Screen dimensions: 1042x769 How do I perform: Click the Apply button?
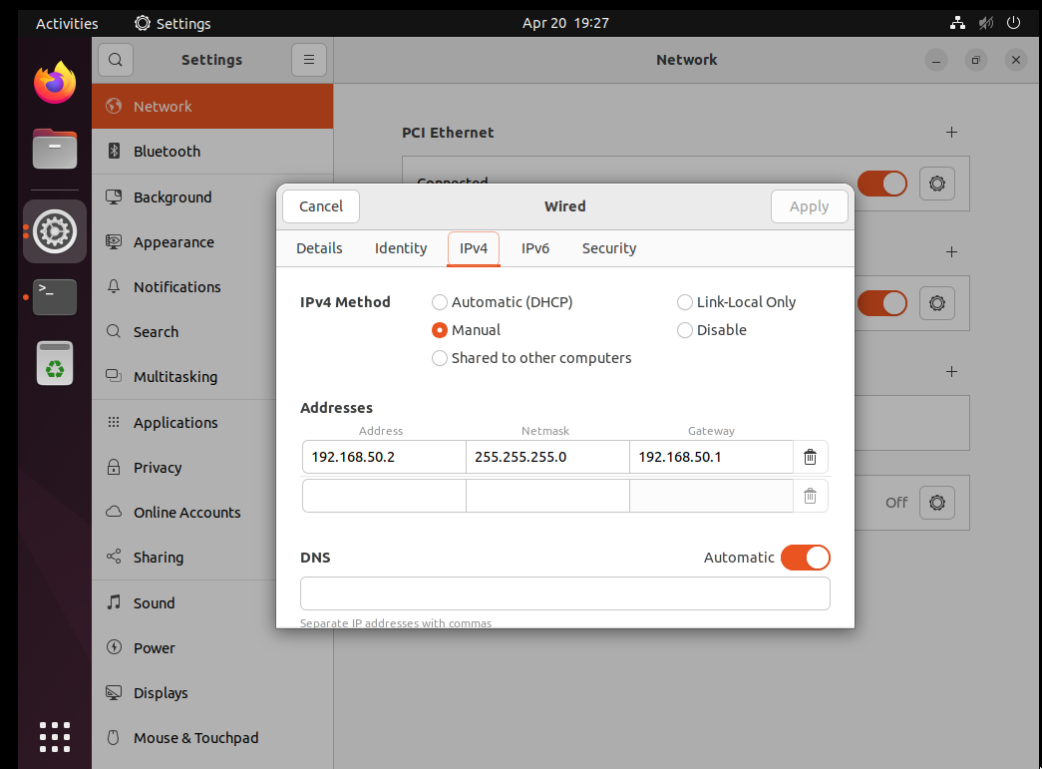coord(809,206)
